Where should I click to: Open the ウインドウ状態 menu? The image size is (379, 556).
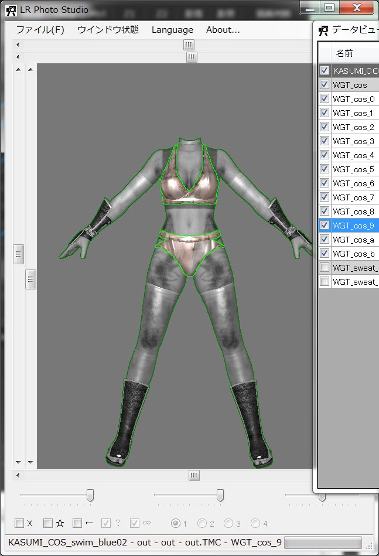(108, 30)
